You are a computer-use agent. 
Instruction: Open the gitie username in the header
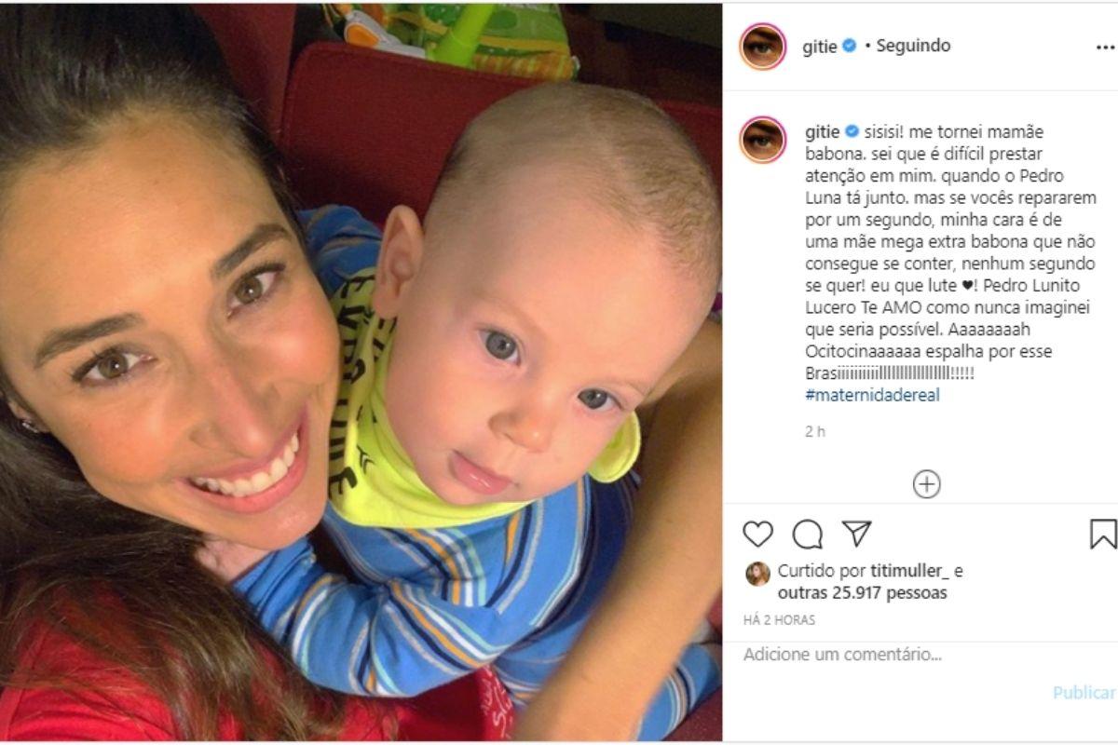point(820,47)
